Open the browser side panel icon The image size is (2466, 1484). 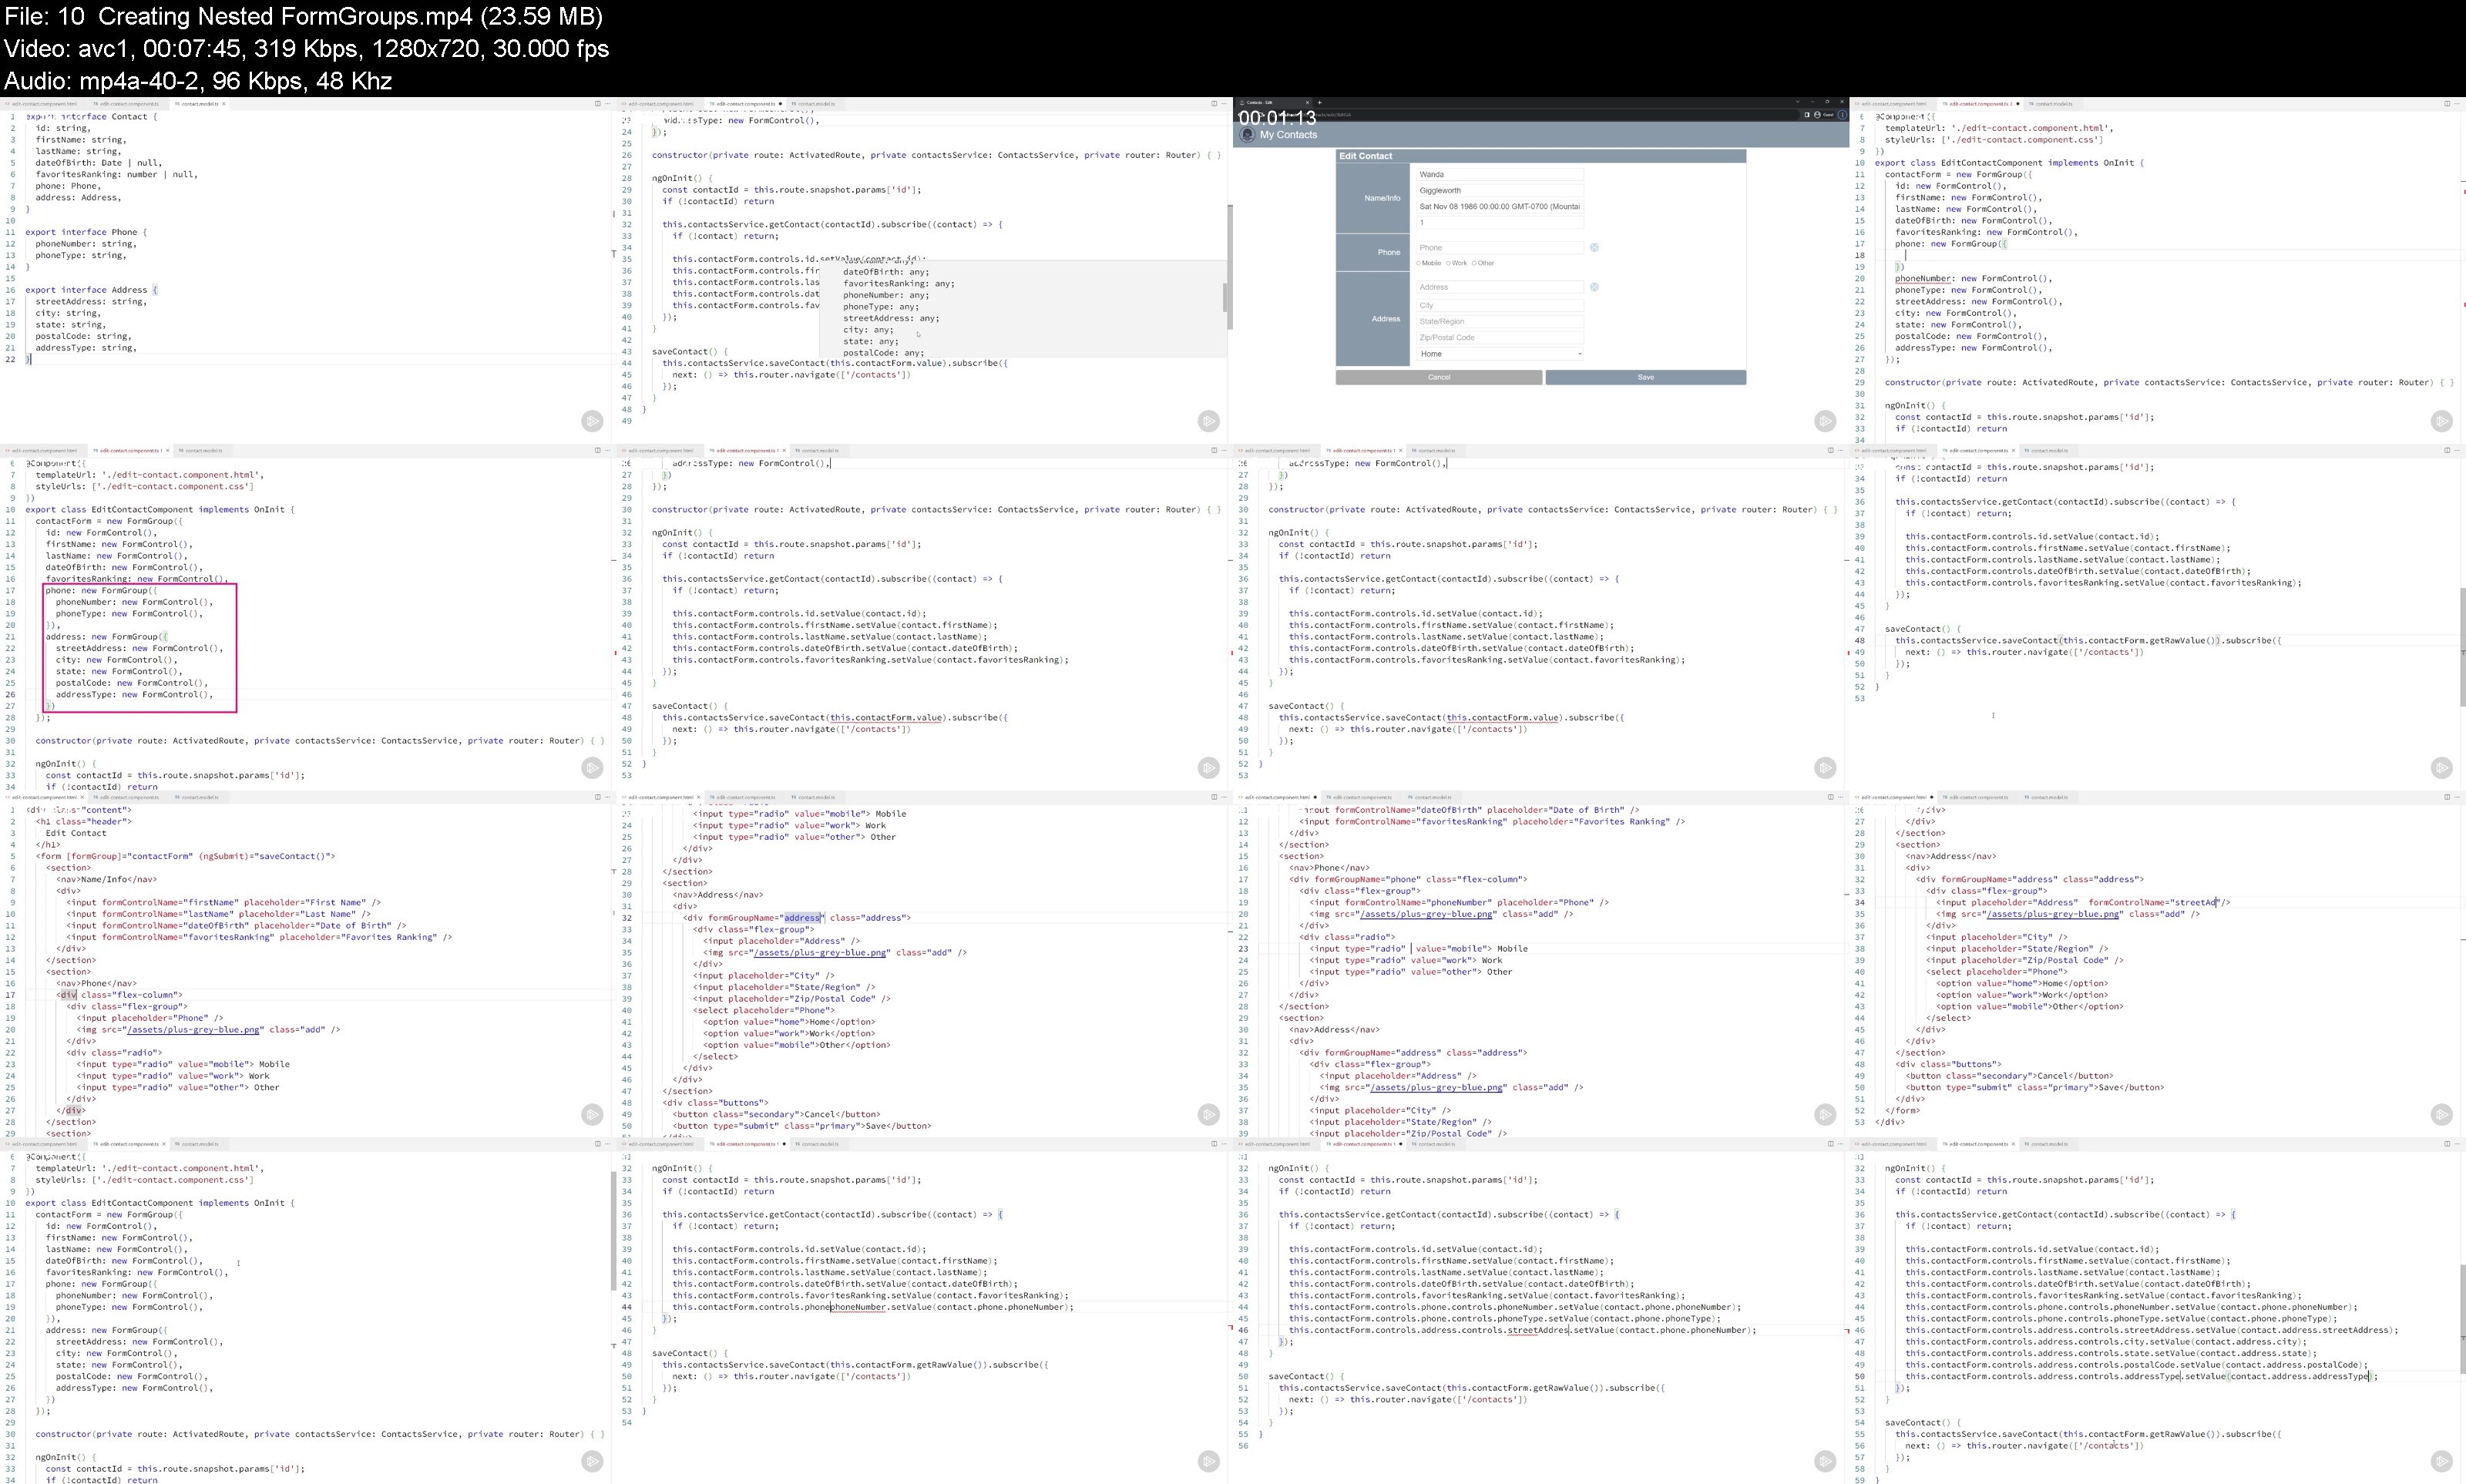(1806, 114)
